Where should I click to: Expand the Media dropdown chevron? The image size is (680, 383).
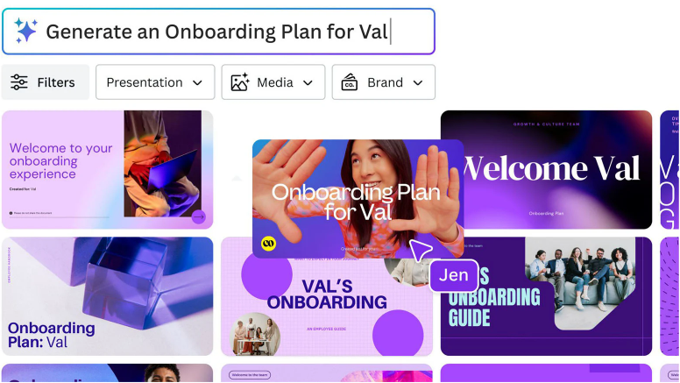[308, 82]
